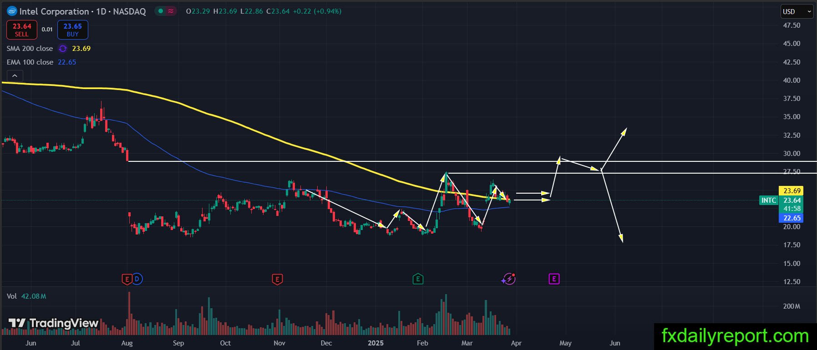Click the May label on the time axis
This screenshot has width=817, height=350.
click(x=565, y=343)
